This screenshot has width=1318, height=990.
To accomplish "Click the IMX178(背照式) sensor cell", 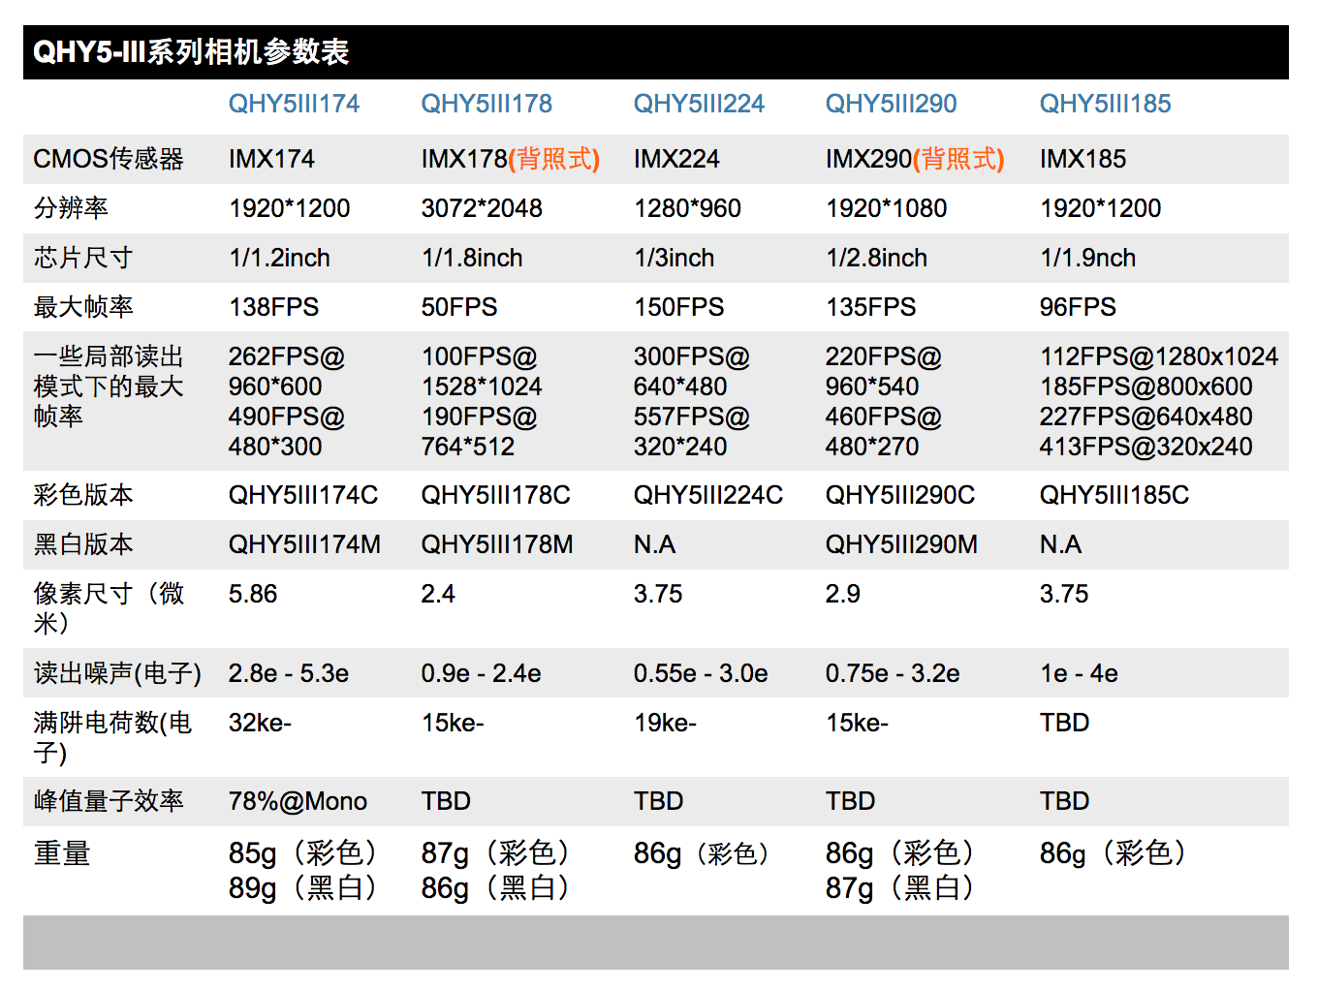I will 511,159.
